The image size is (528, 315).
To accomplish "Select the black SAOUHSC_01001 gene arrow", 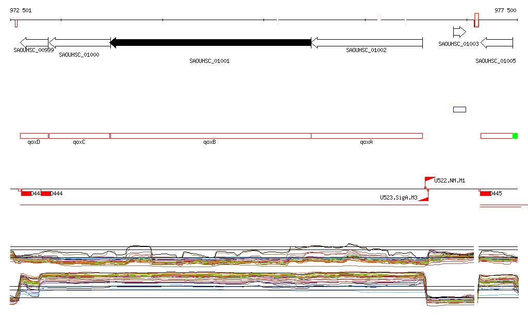I will click(x=211, y=43).
